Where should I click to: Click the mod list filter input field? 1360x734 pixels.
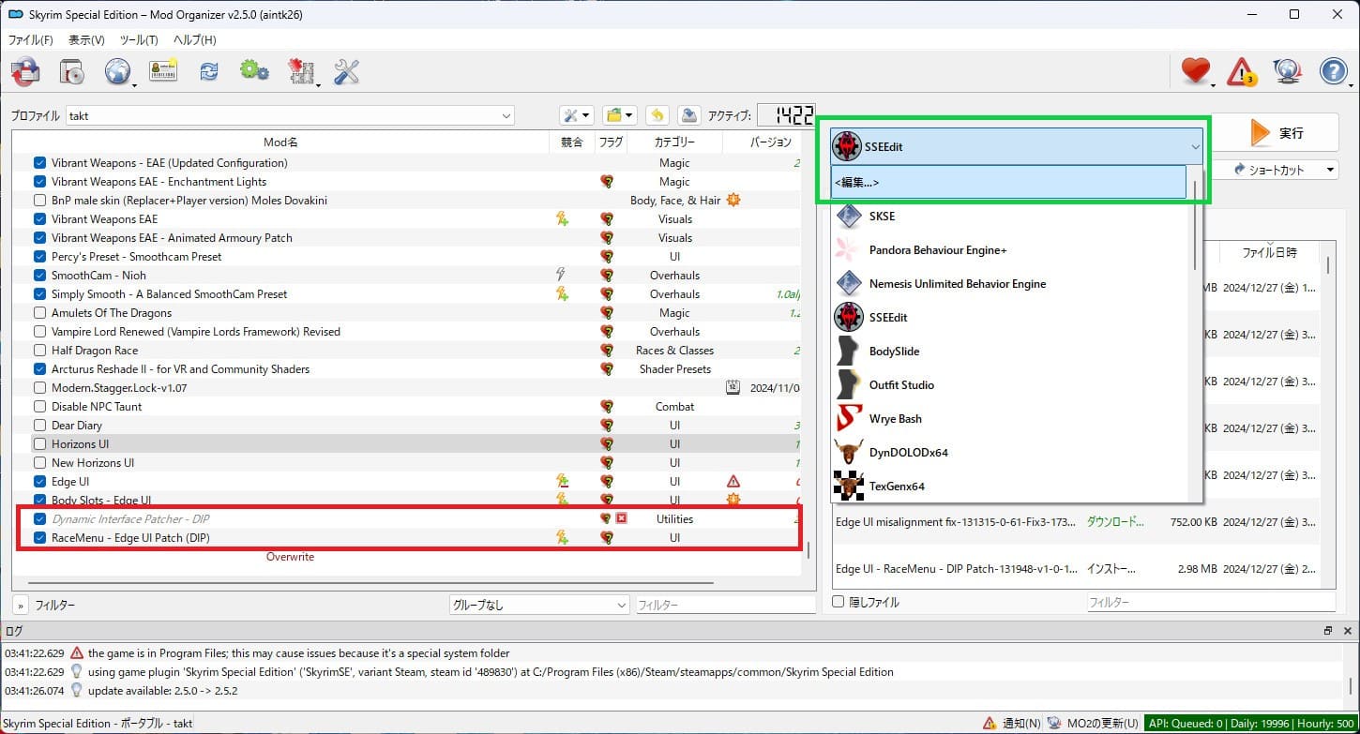coord(725,606)
